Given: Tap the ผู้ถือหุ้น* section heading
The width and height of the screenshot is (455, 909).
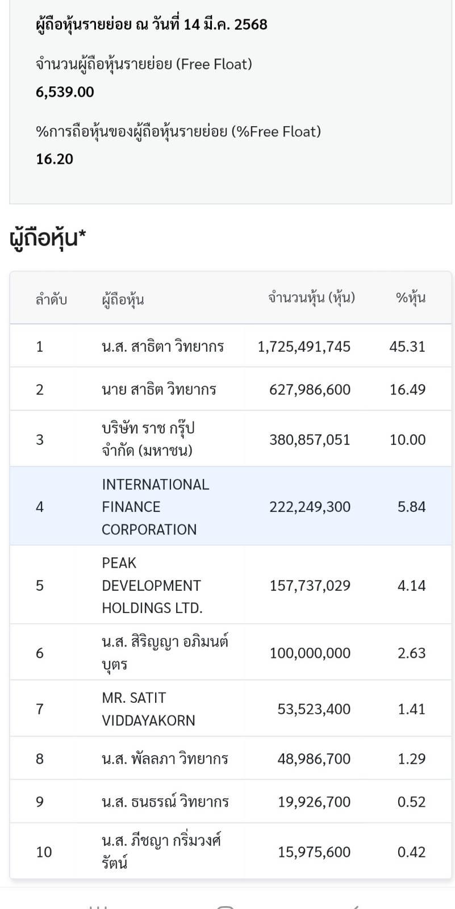Looking at the screenshot, I should pyautogui.click(x=48, y=237).
